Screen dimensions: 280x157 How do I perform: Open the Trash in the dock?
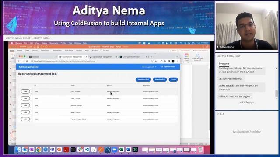click(200, 150)
